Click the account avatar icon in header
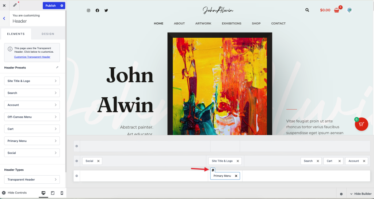This screenshot has width=374, height=199. (x=350, y=10)
